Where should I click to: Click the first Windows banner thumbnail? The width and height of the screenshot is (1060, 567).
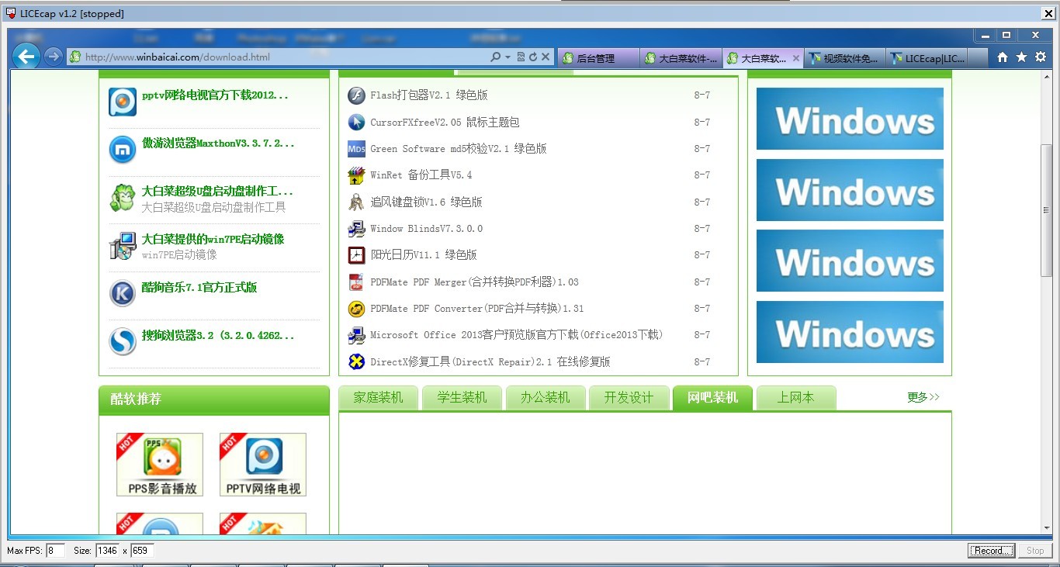850,119
